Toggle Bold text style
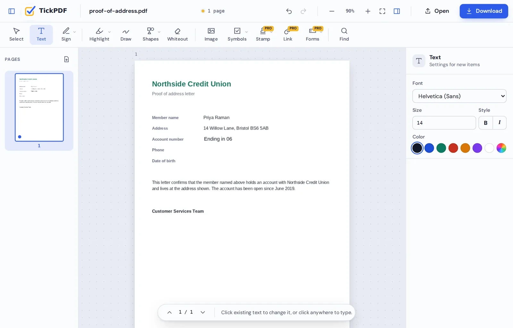The image size is (513, 328). (485, 123)
